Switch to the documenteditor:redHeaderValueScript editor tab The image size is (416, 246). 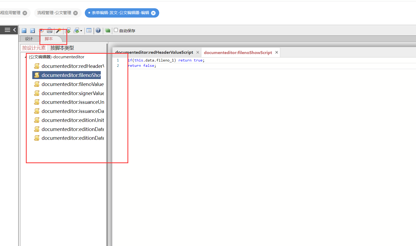(154, 52)
